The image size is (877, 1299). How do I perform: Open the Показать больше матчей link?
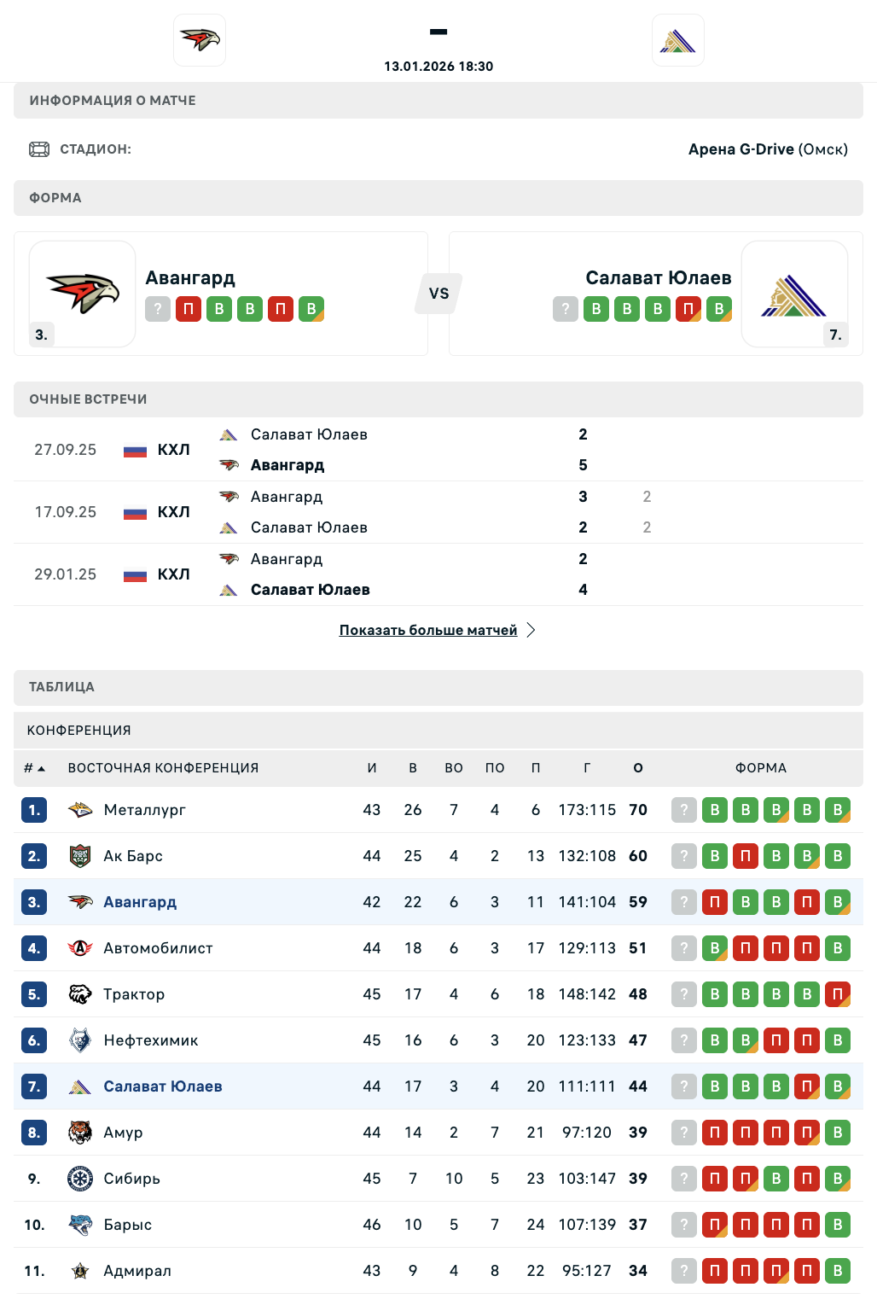[x=428, y=630]
